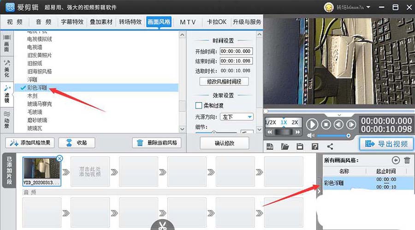Save the project with floppy icon

coord(300,147)
